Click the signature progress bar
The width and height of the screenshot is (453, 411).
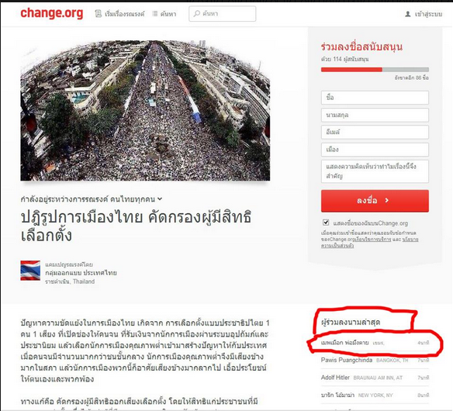375,70
